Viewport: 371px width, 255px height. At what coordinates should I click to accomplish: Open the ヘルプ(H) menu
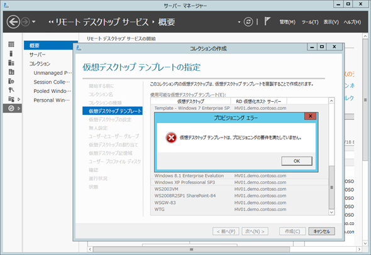352,22
